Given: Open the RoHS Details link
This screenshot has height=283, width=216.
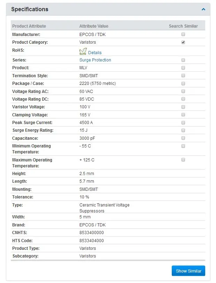Looking at the screenshot, I should click(x=95, y=53).
